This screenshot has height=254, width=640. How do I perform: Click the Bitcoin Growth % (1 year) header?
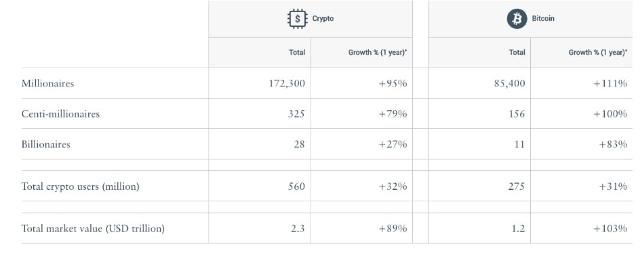(598, 53)
